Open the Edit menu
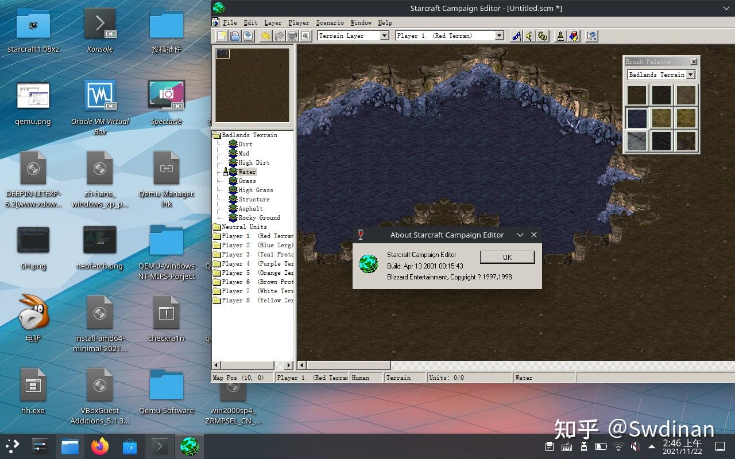This screenshot has height=459, width=735. [x=250, y=22]
